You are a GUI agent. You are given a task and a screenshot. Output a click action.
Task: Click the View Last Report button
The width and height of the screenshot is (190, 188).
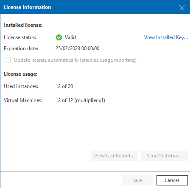tap(115, 156)
